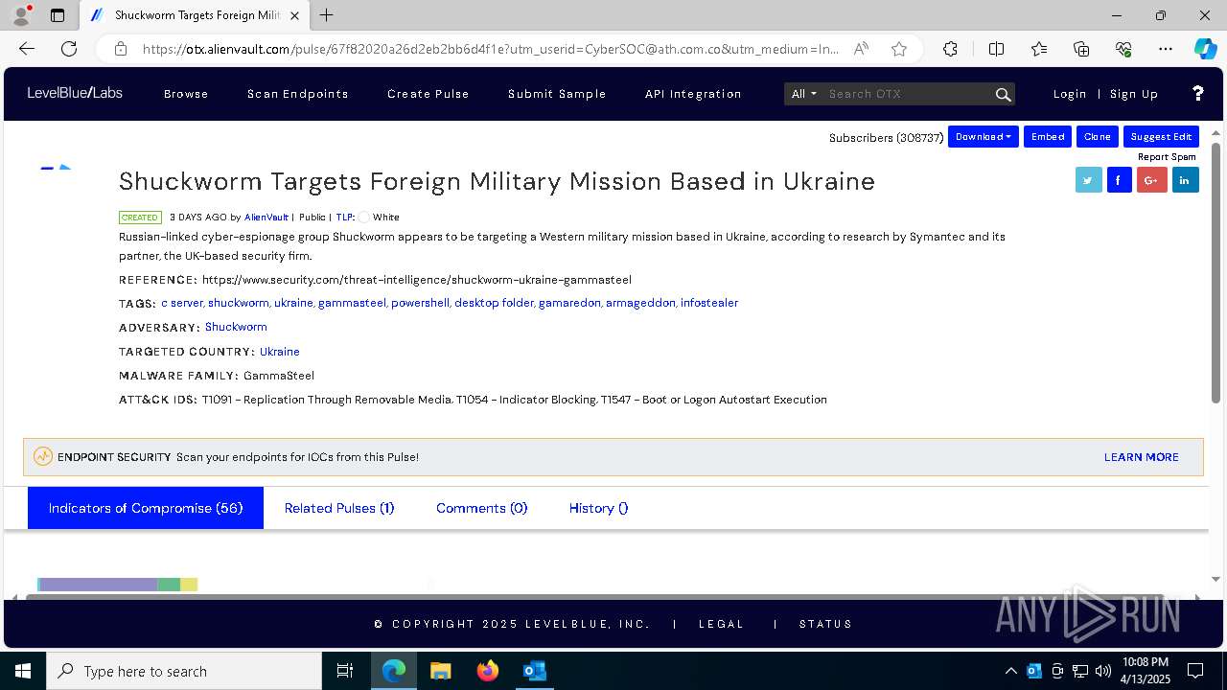Open STATUS footer link
This screenshot has width=1227, height=690.
826,624
